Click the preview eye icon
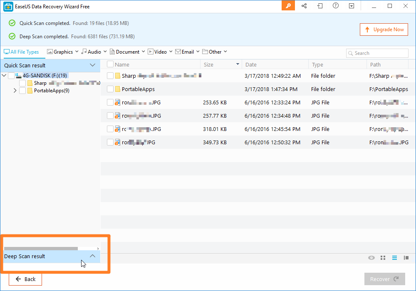 pos(371,258)
